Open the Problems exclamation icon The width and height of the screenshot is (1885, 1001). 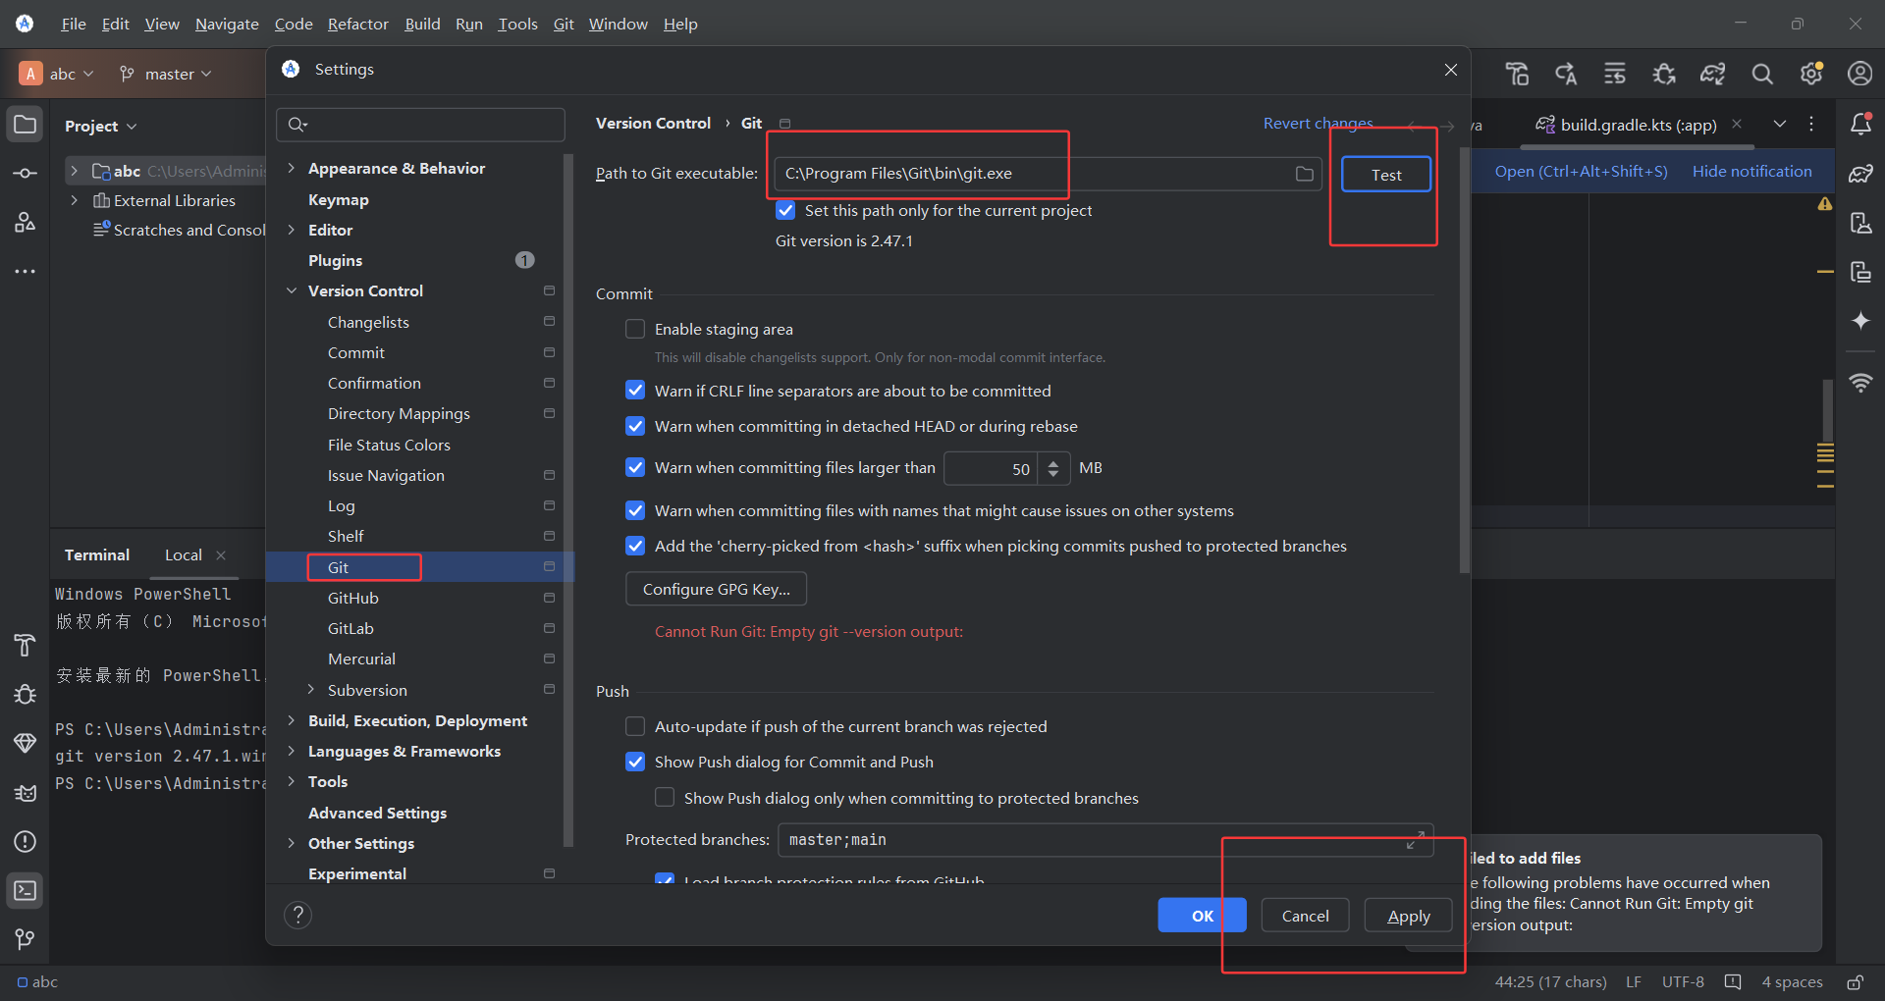pyautogui.click(x=26, y=841)
